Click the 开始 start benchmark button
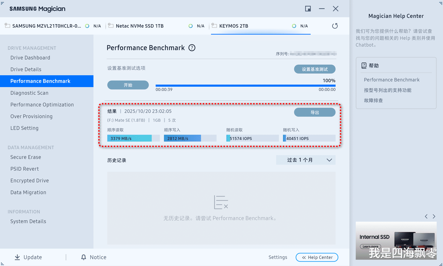 128,85
